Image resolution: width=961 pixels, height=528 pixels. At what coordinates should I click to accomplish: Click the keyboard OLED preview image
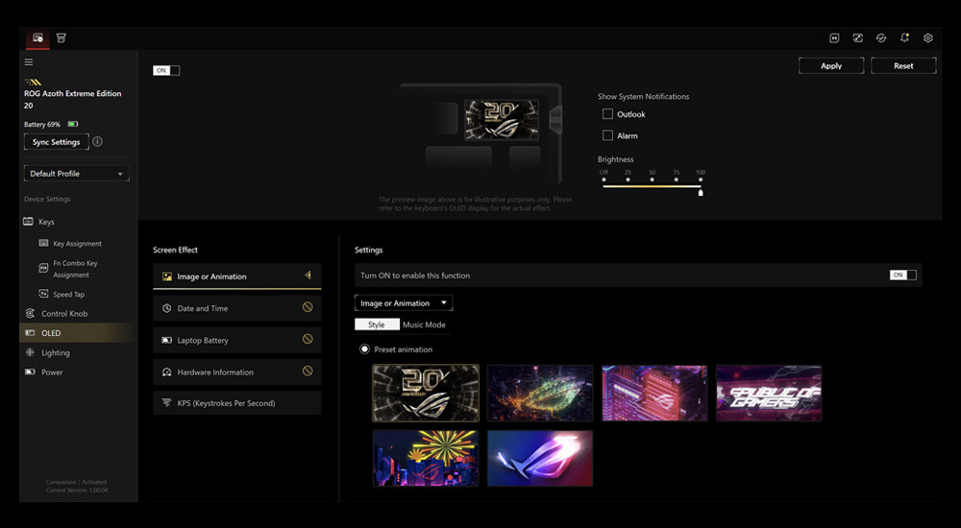(502, 120)
